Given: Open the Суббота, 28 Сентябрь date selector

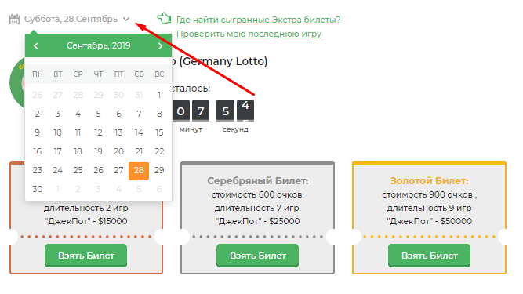Looking at the screenshot, I should (71, 19).
